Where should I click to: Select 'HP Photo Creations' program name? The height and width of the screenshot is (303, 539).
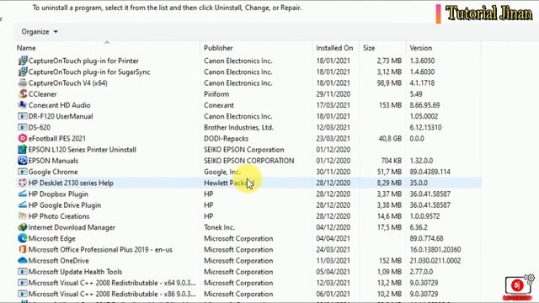pos(59,216)
